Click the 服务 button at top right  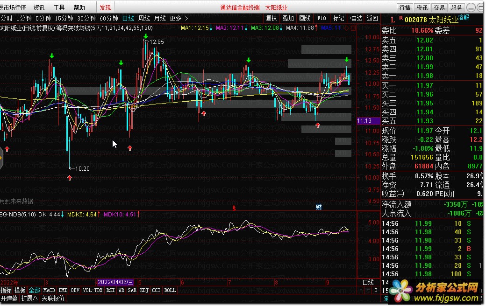pos(457,7)
